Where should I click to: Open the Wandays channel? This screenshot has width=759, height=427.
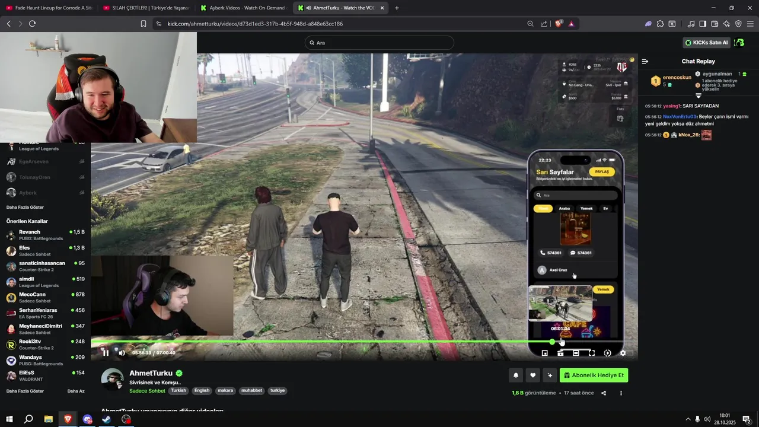[x=46, y=361]
